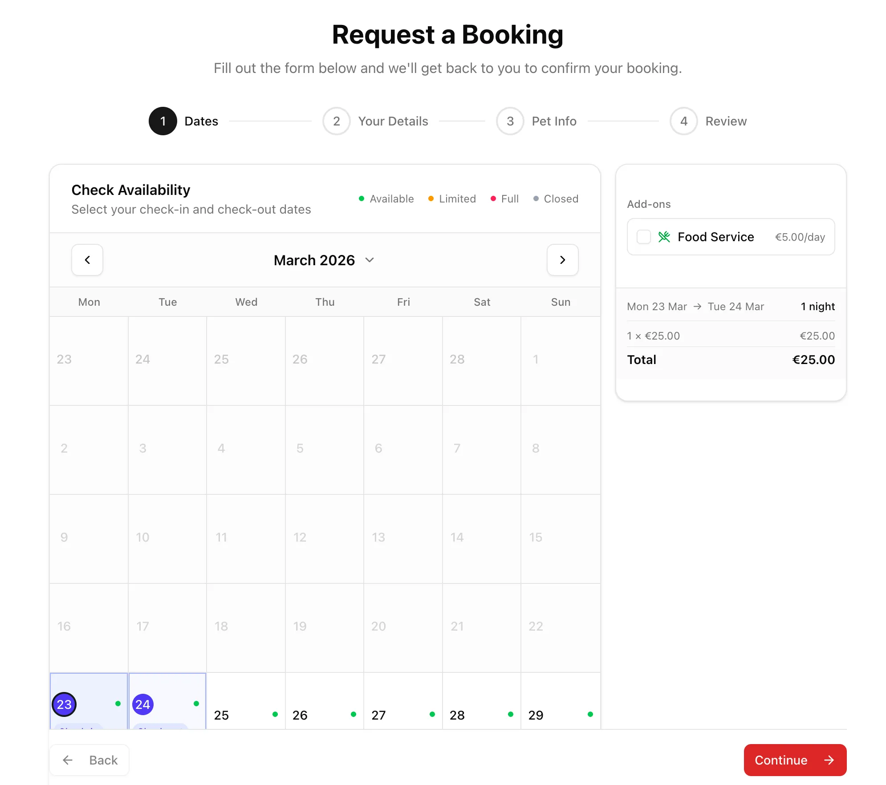Jump to the Your Details step
The image size is (886, 785).
[x=336, y=121]
